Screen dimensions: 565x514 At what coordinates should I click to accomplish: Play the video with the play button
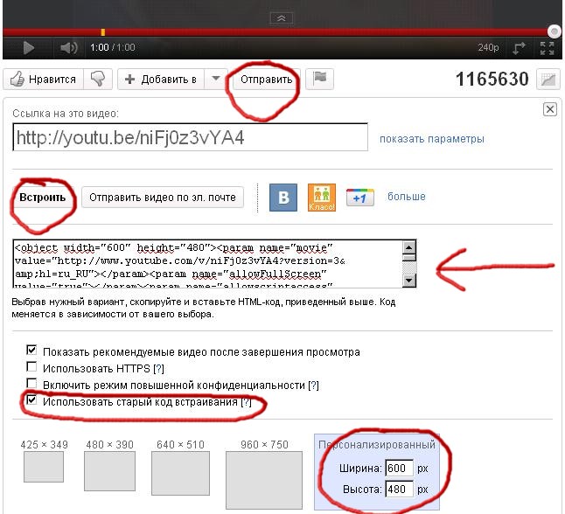point(28,48)
